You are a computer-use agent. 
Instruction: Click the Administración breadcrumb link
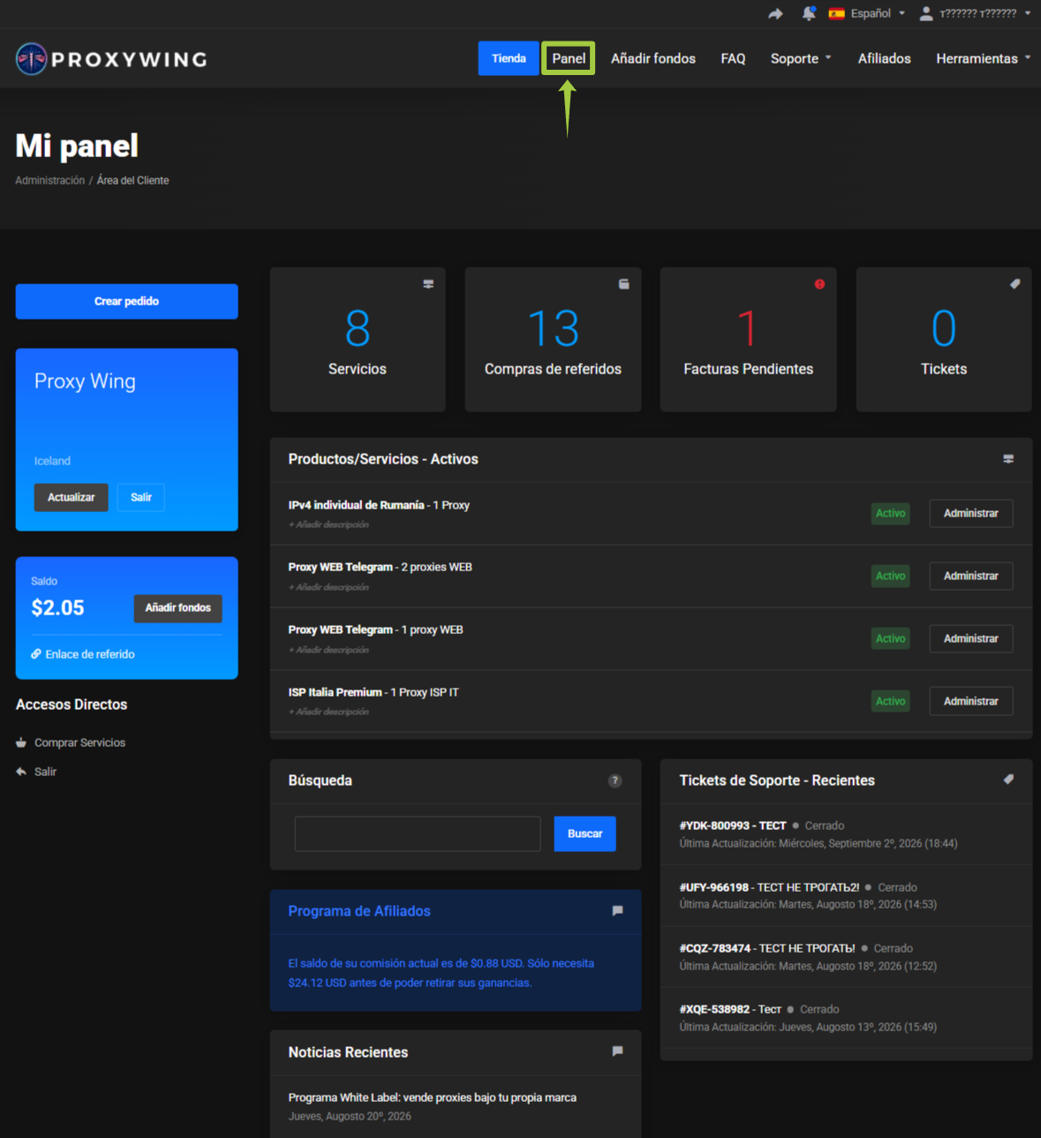[x=49, y=180]
